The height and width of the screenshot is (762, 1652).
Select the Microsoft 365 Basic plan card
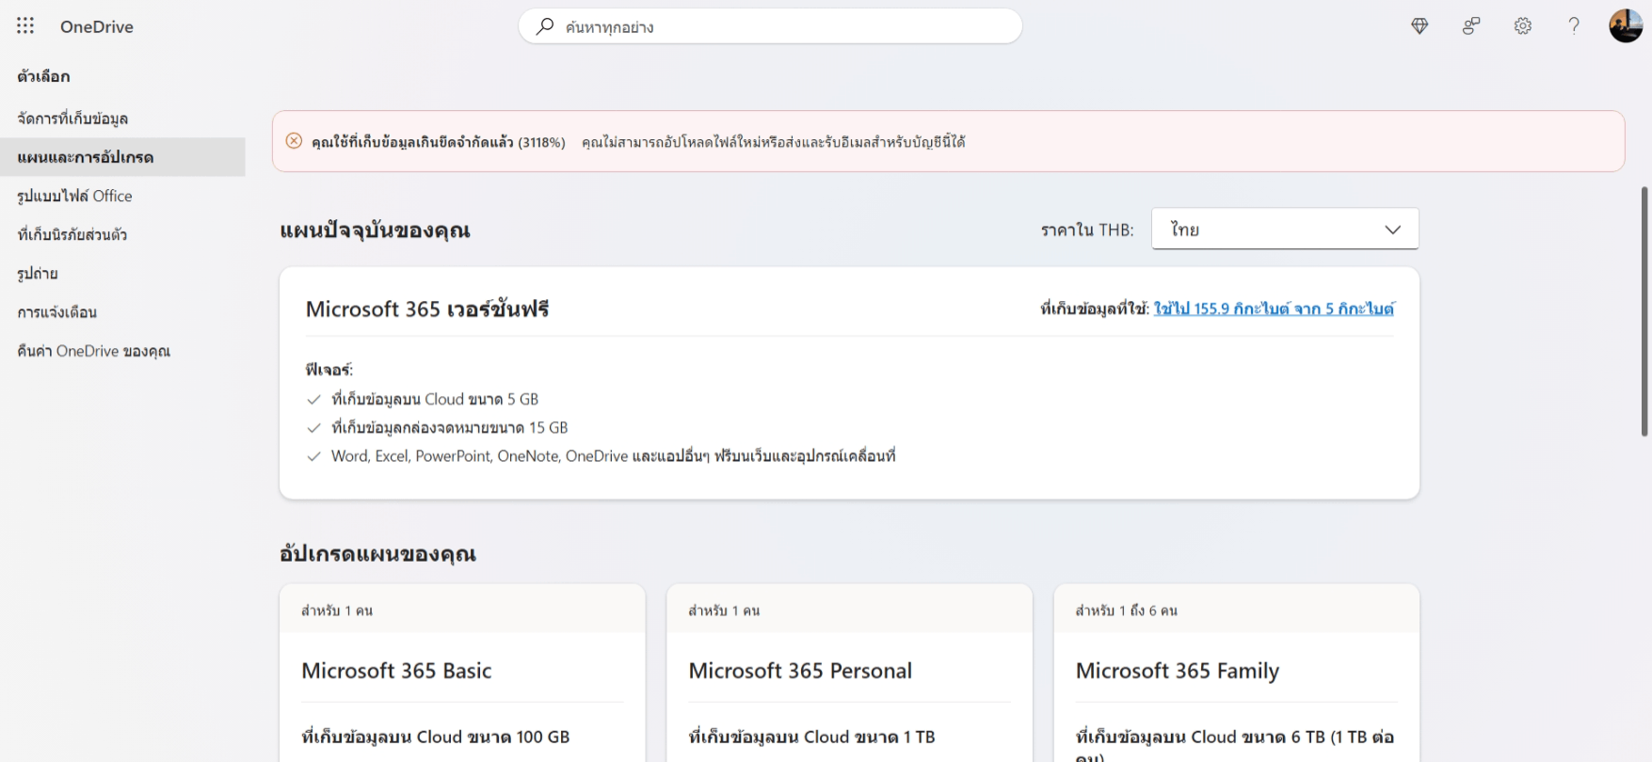click(x=462, y=673)
